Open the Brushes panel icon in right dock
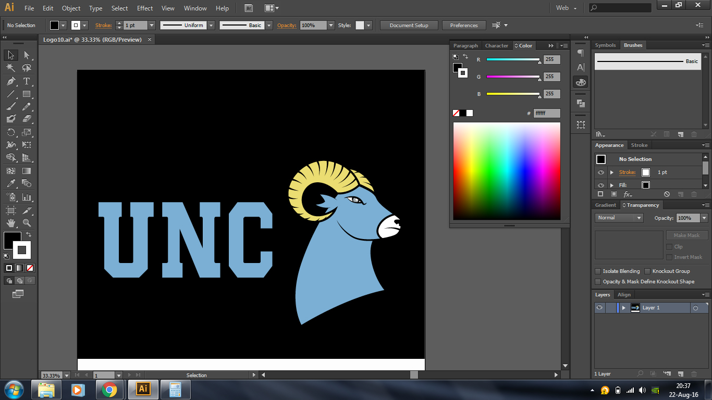 pos(633,45)
